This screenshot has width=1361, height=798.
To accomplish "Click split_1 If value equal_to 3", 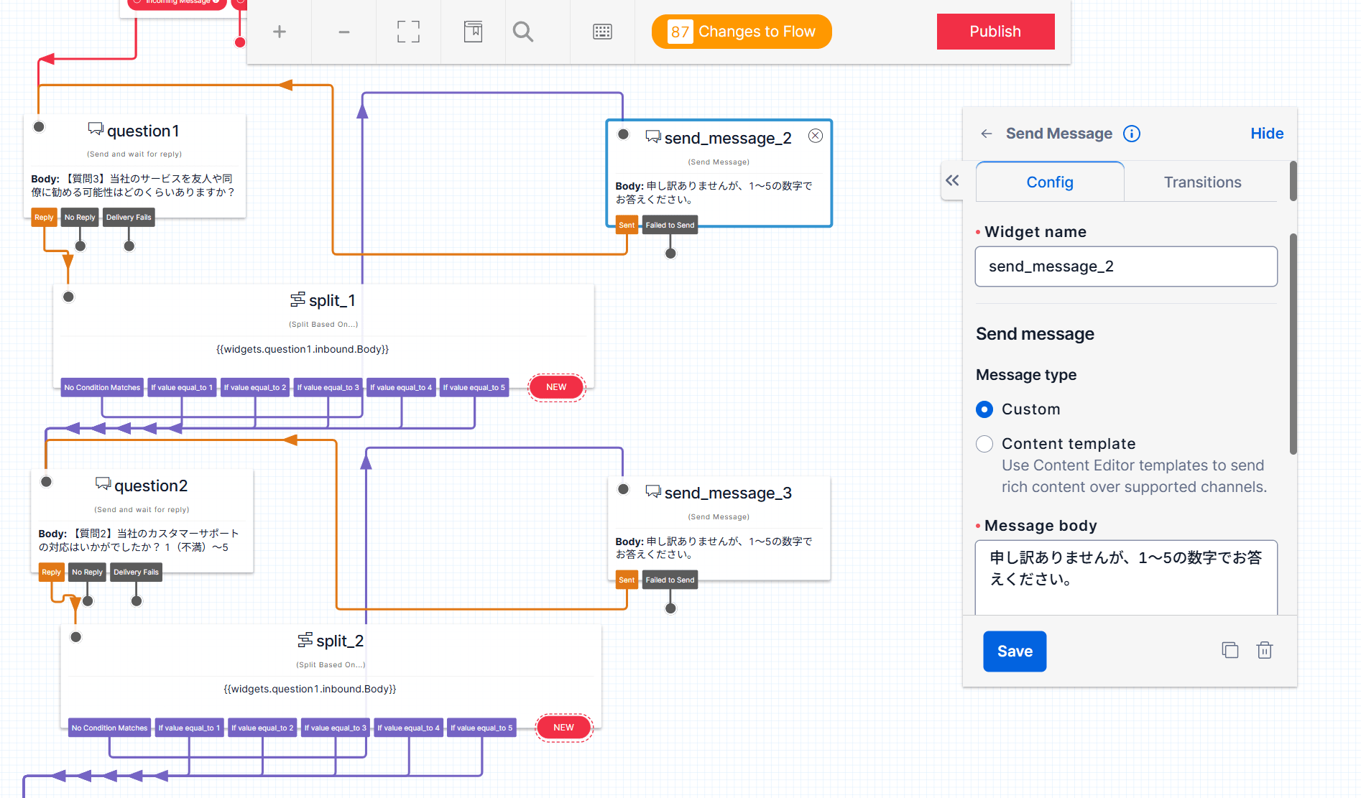I will pyautogui.click(x=328, y=387).
